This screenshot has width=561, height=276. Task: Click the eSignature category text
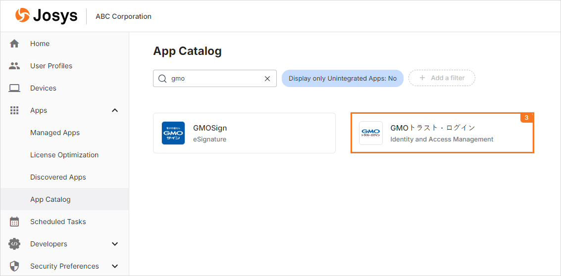(209, 139)
